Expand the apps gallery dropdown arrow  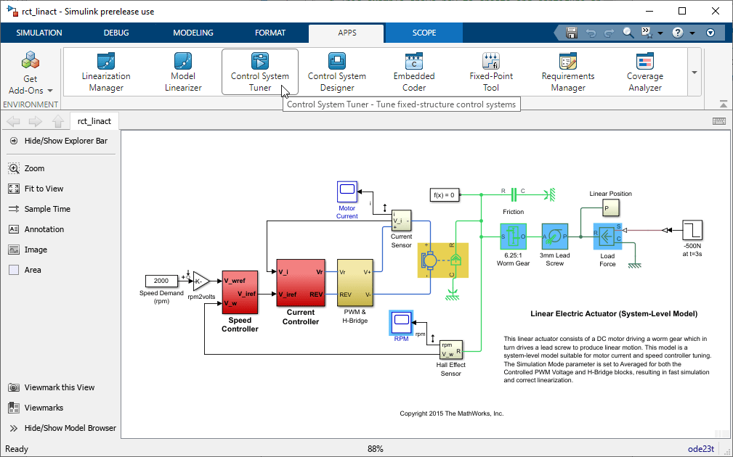694,73
